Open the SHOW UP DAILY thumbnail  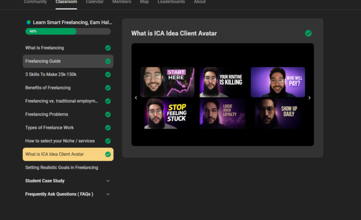point(278,114)
